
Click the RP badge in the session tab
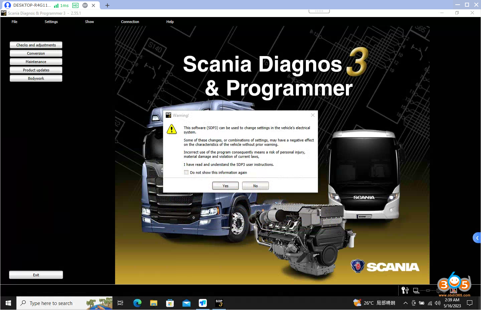click(x=85, y=5)
